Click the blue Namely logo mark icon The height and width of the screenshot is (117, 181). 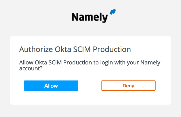[113, 12]
